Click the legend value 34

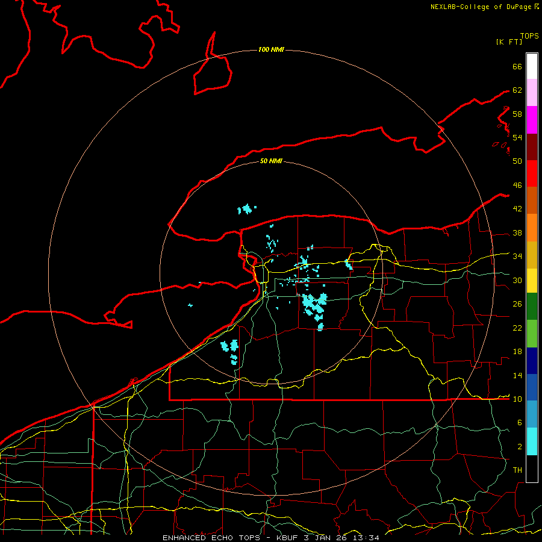(517, 256)
